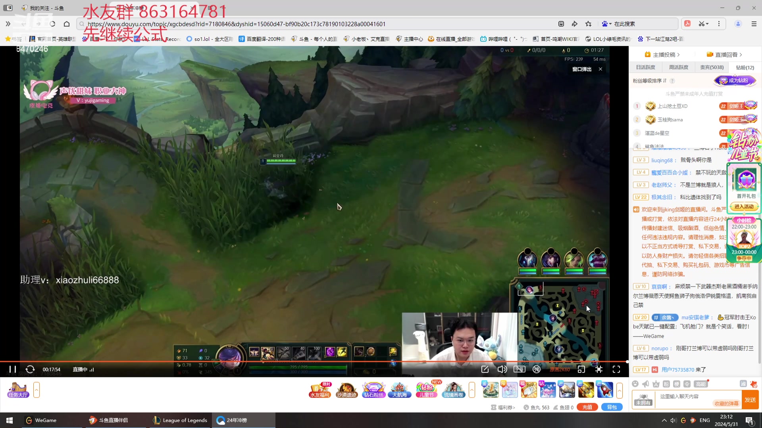Toggle gift effects block icon

753,384
